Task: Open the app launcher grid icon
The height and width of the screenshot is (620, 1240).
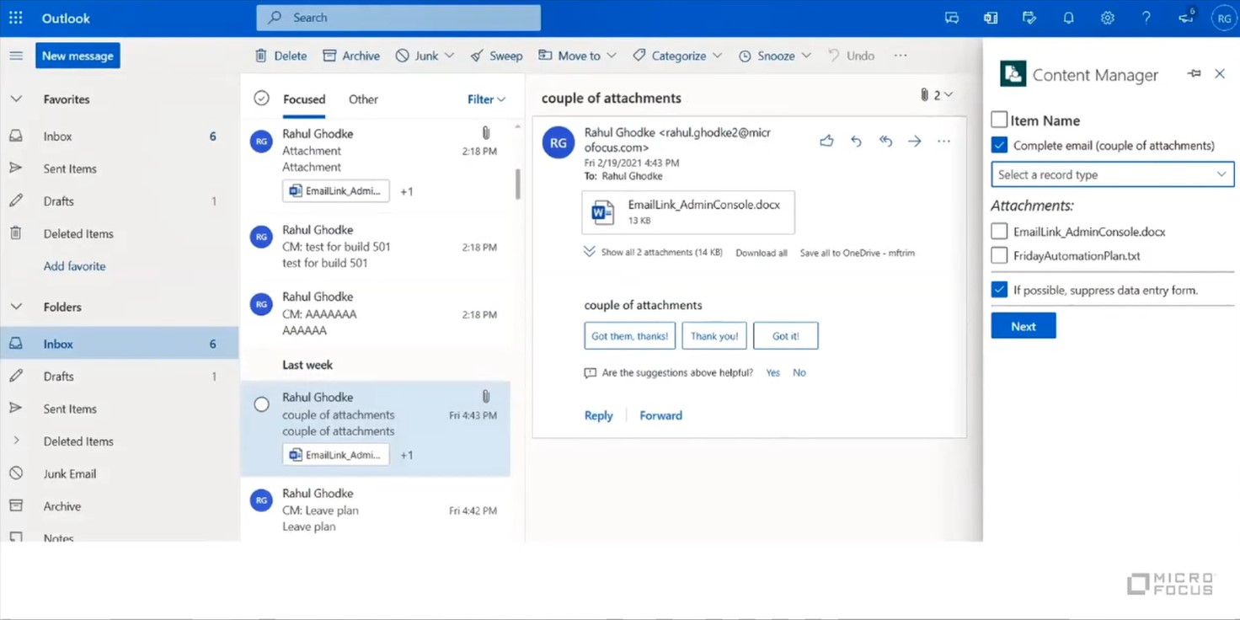Action: coord(16,18)
